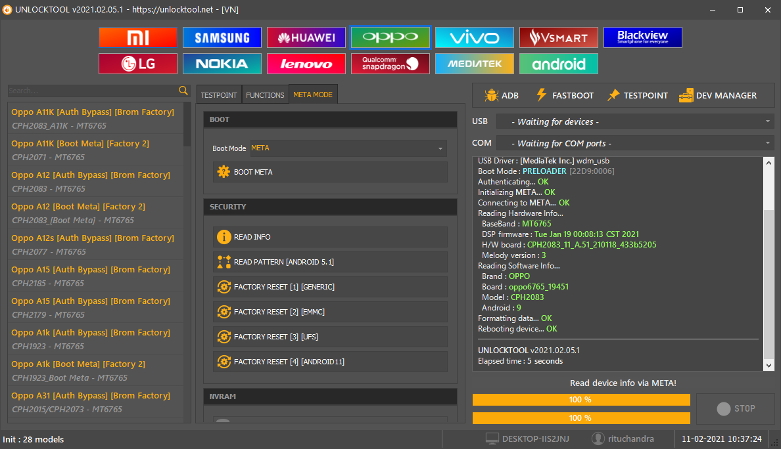
Task: Click the upper 100% progress bar
Action: click(x=581, y=400)
